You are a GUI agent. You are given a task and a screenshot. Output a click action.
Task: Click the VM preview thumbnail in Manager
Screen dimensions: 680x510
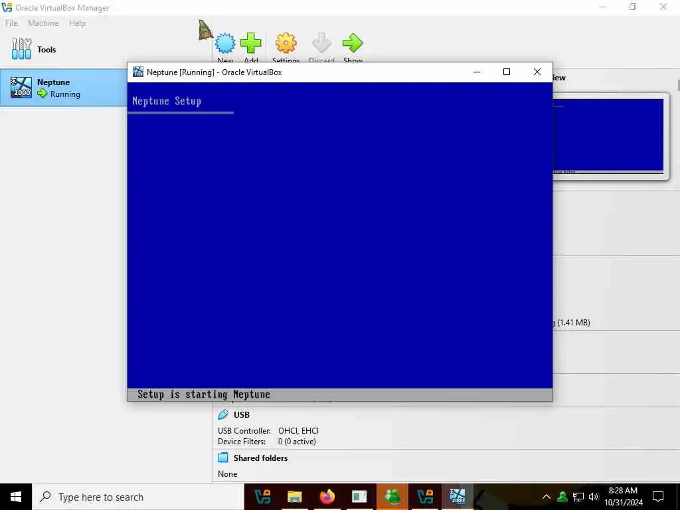tap(608, 135)
